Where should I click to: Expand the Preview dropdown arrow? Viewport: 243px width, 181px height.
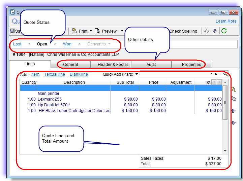[x=122, y=31]
